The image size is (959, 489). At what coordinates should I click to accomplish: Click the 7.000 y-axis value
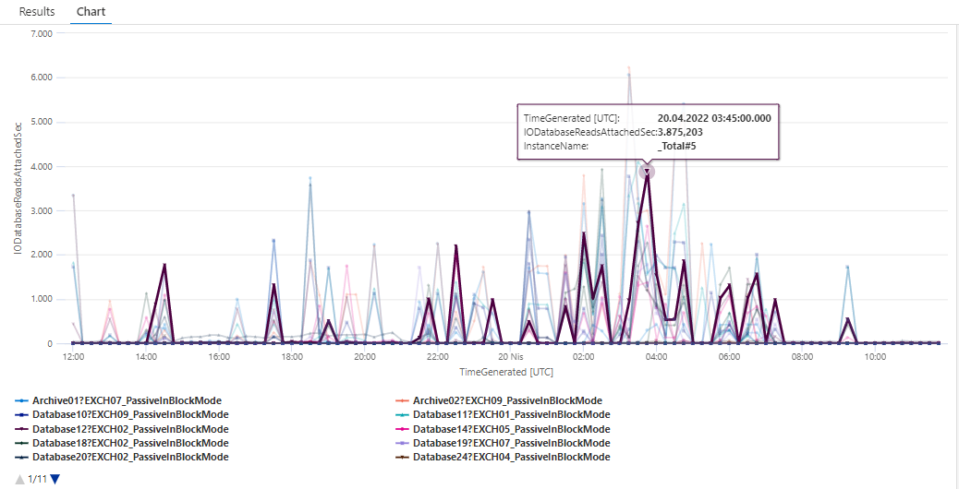pos(41,33)
